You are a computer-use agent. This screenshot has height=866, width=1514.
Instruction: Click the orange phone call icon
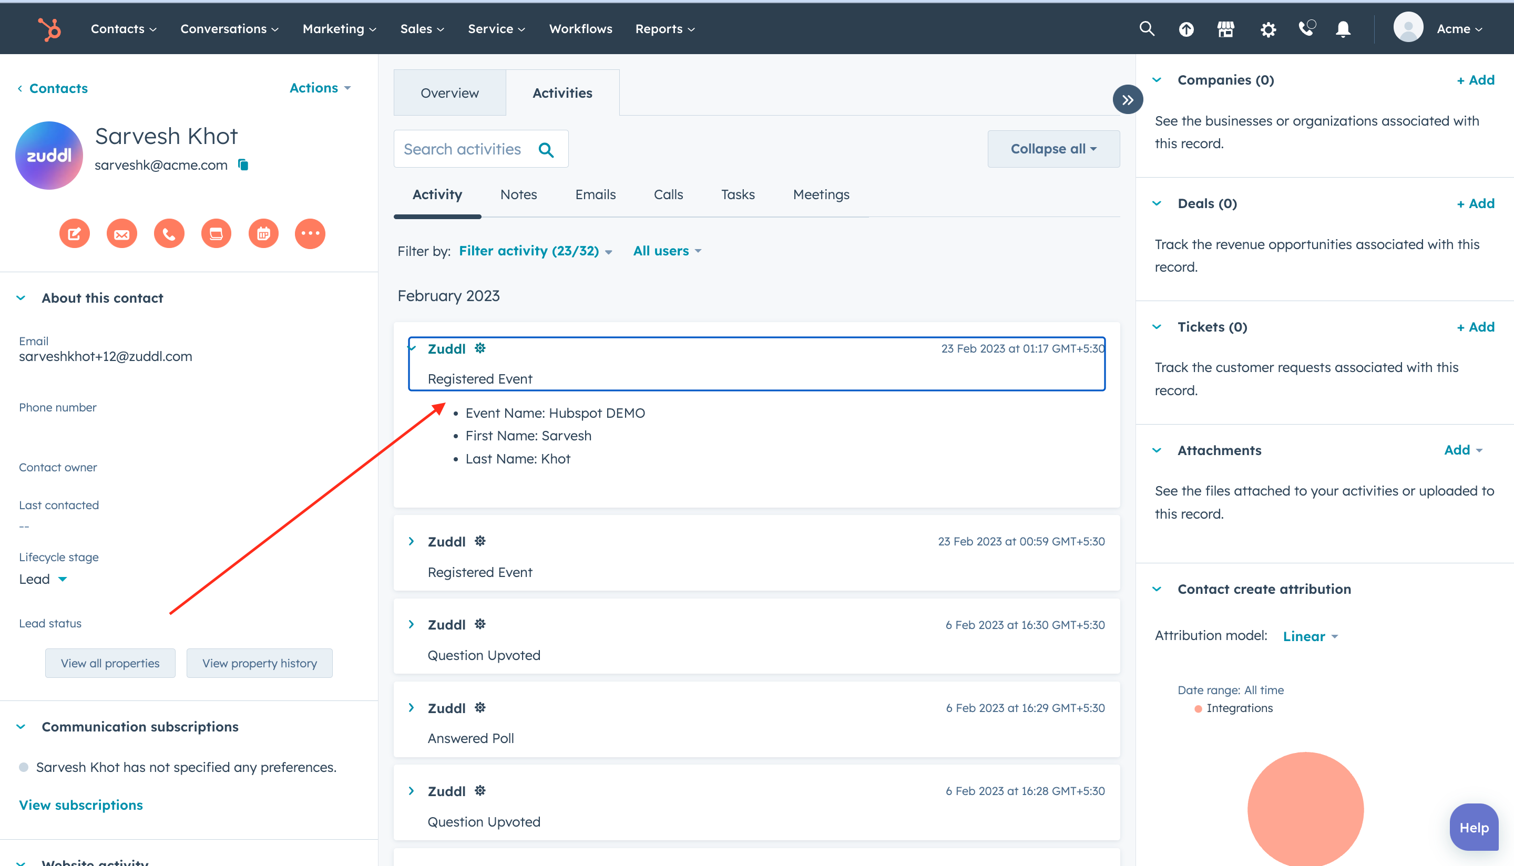[169, 234]
